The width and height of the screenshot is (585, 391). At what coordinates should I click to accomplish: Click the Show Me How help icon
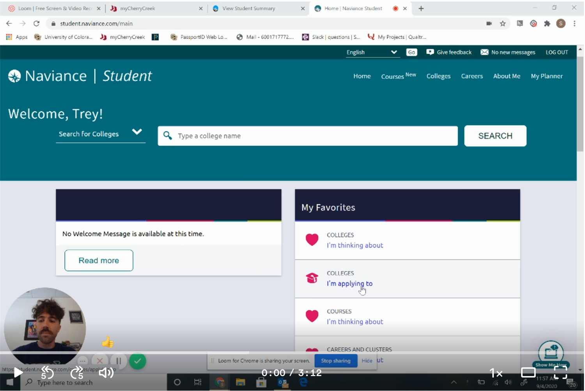pos(551,355)
